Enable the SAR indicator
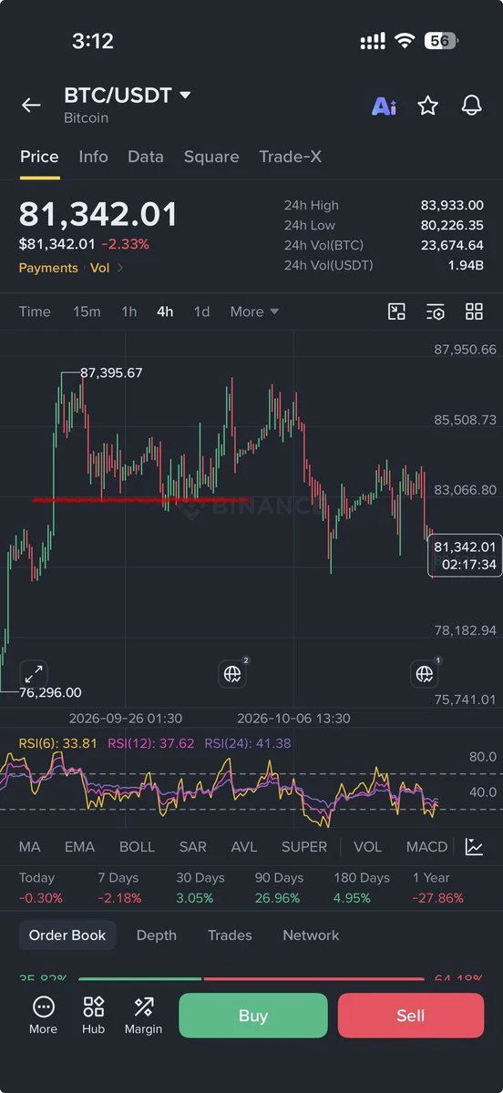 192,847
